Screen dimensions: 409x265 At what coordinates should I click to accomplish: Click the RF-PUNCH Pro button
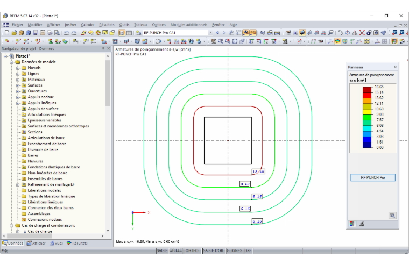click(x=373, y=177)
